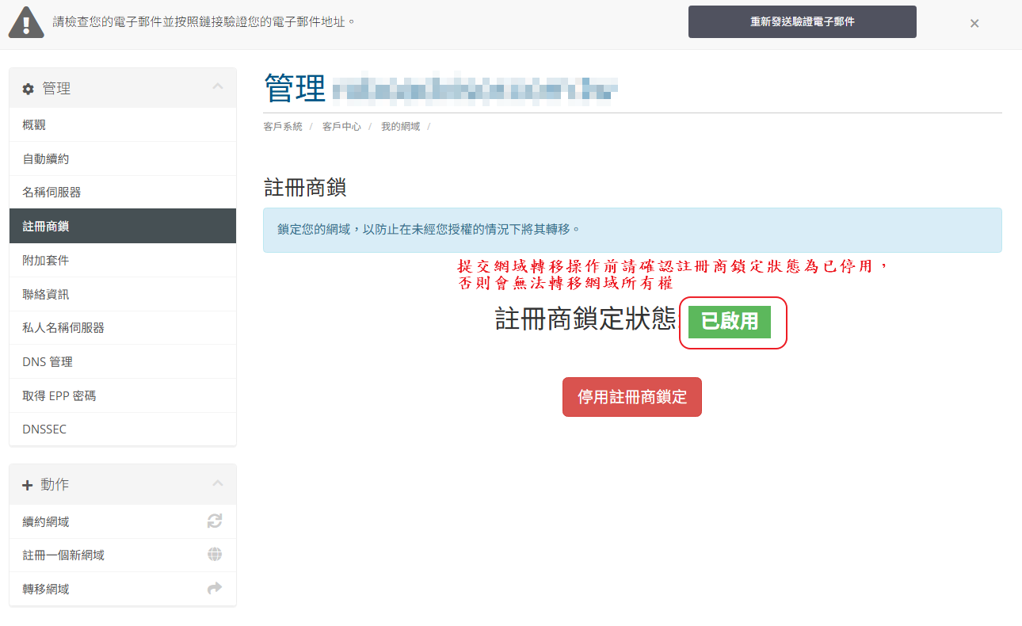The image size is (1022, 626).
Task: Click the gear icon beside 管理
Action: [x=29, y=90]
